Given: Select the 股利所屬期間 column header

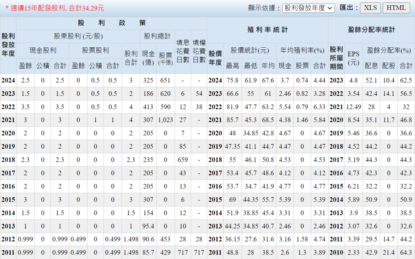Looking at the screenshot, I should coord(336,58).
